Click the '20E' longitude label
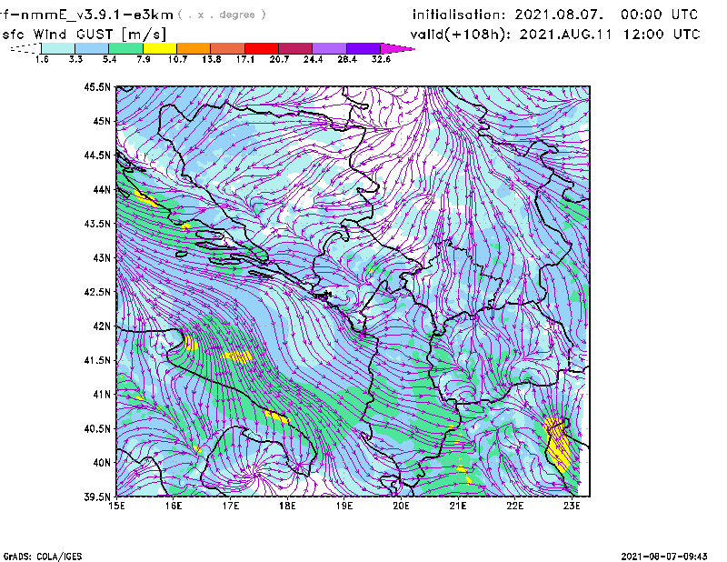This screenshot has height=562, width=727. [401, 506]
